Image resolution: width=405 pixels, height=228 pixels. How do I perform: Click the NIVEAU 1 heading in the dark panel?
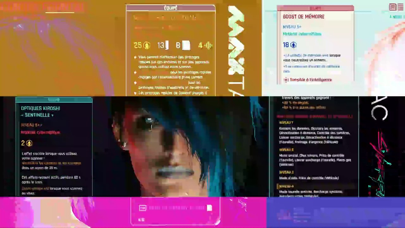[286, 123]
